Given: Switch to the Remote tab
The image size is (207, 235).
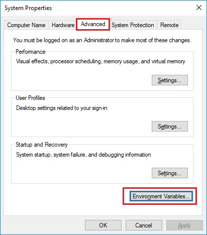Looking at the screenshot, I should tap(169, 25).
